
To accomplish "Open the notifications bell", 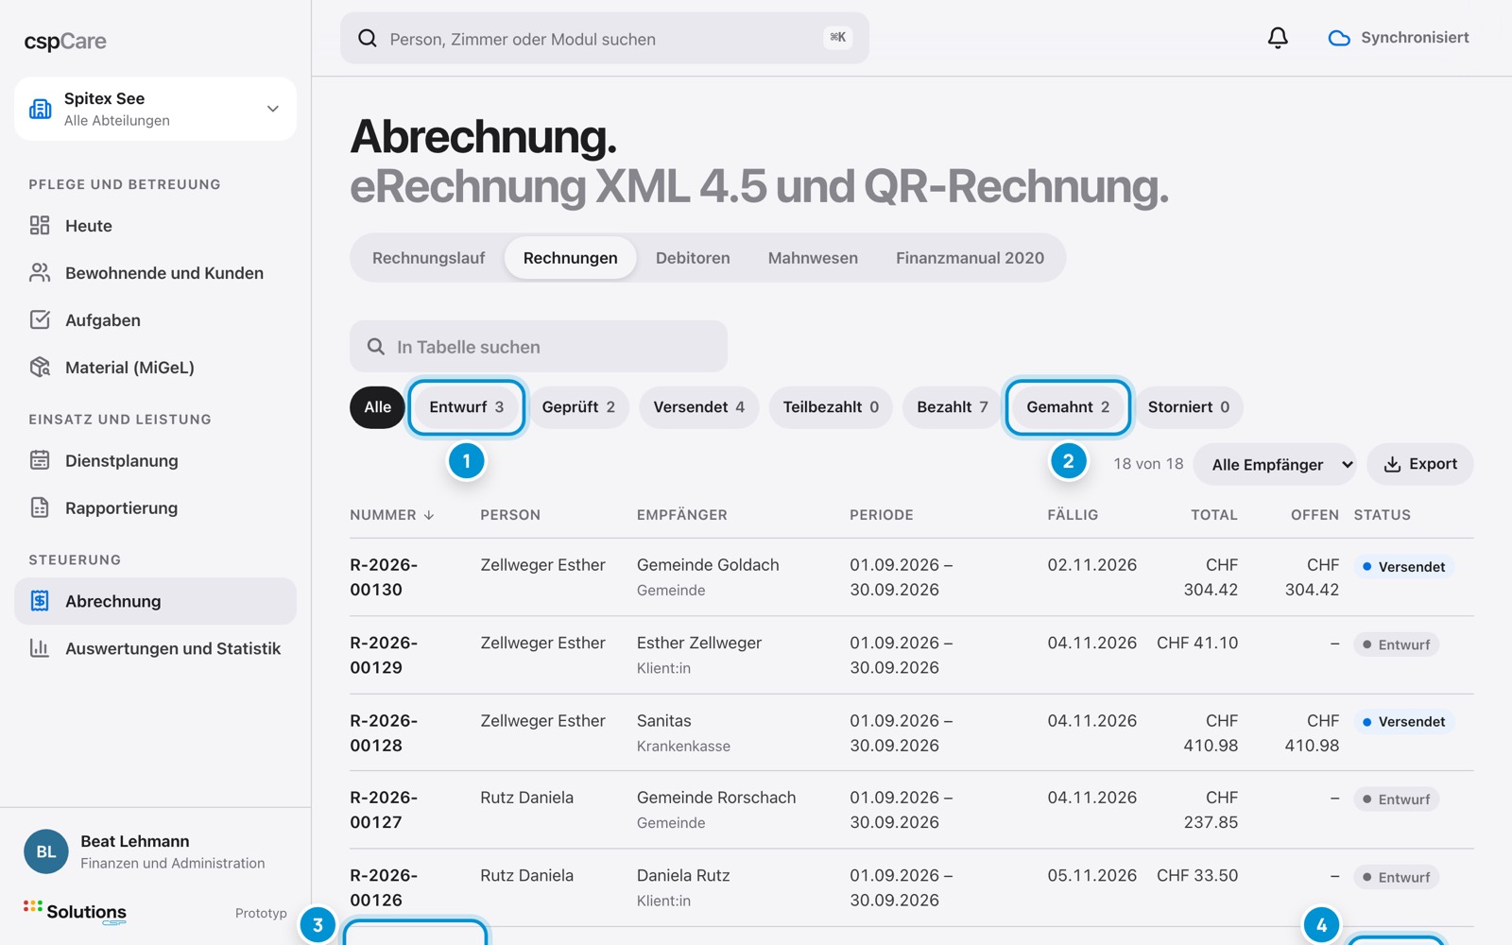I will click(x=1278, y=38).
